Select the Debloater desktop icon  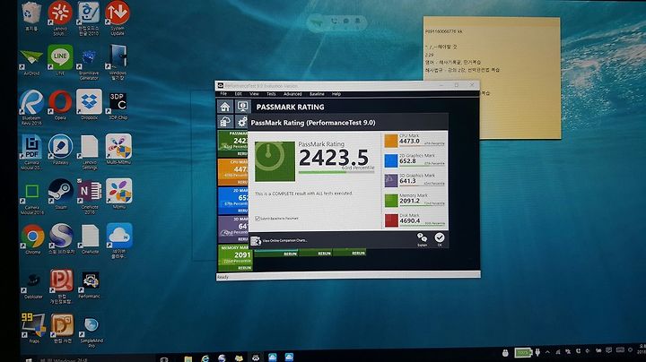pos(32,285)
